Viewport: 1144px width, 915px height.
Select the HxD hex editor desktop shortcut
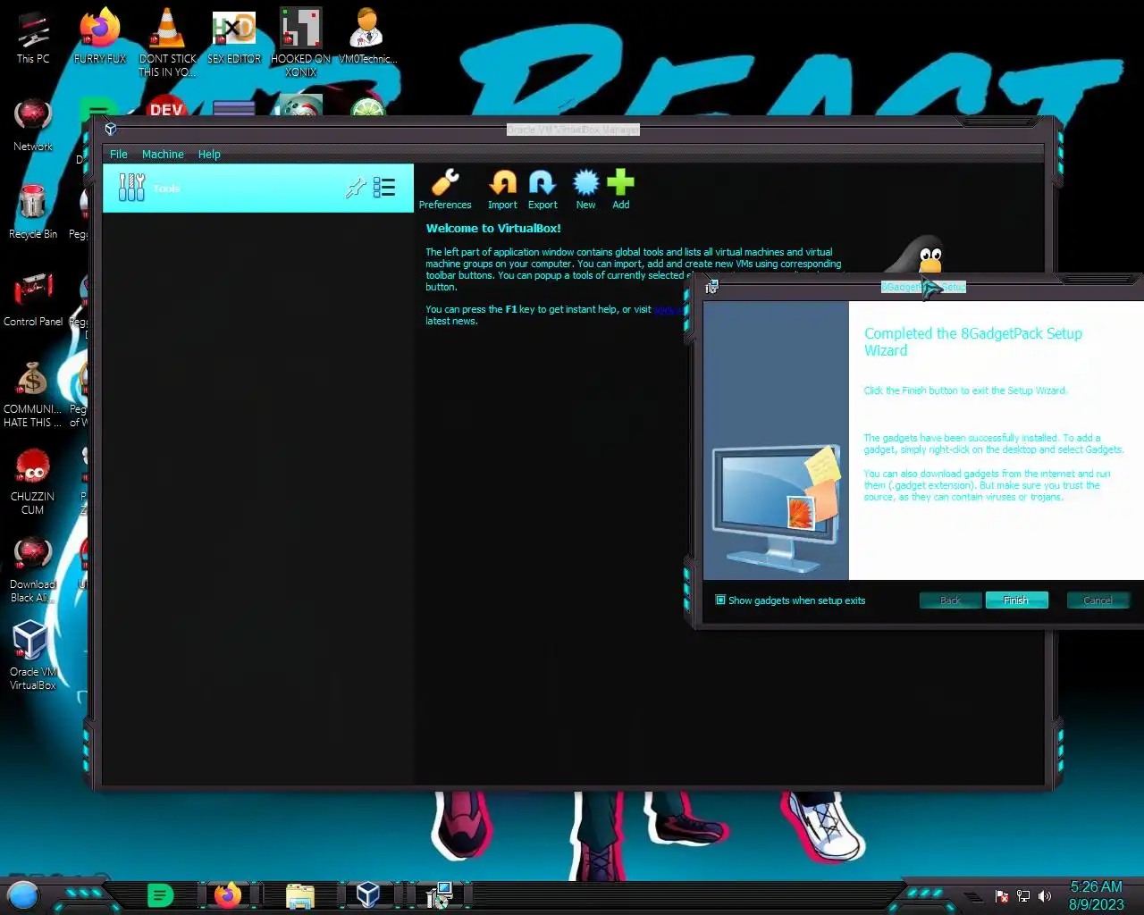(x=234, y=38)
